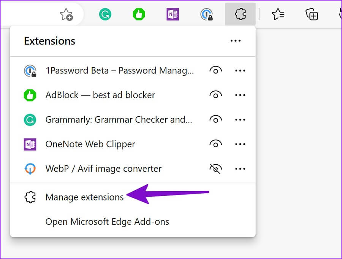
Task: Select Grammarly: Grammar Checker entry
Action: pos(119,120)
